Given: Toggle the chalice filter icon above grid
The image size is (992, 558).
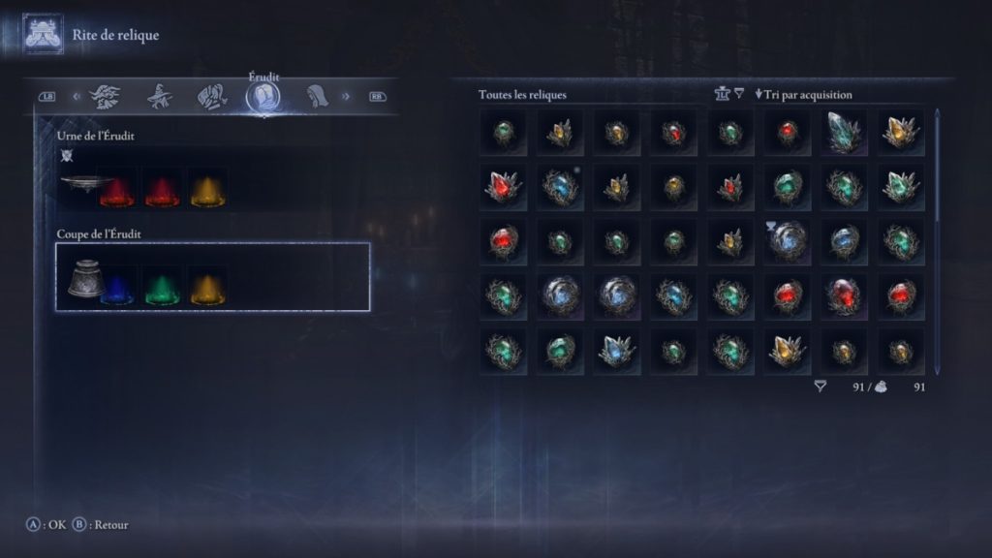Looking at the screenshot, I should click(723, 94).
